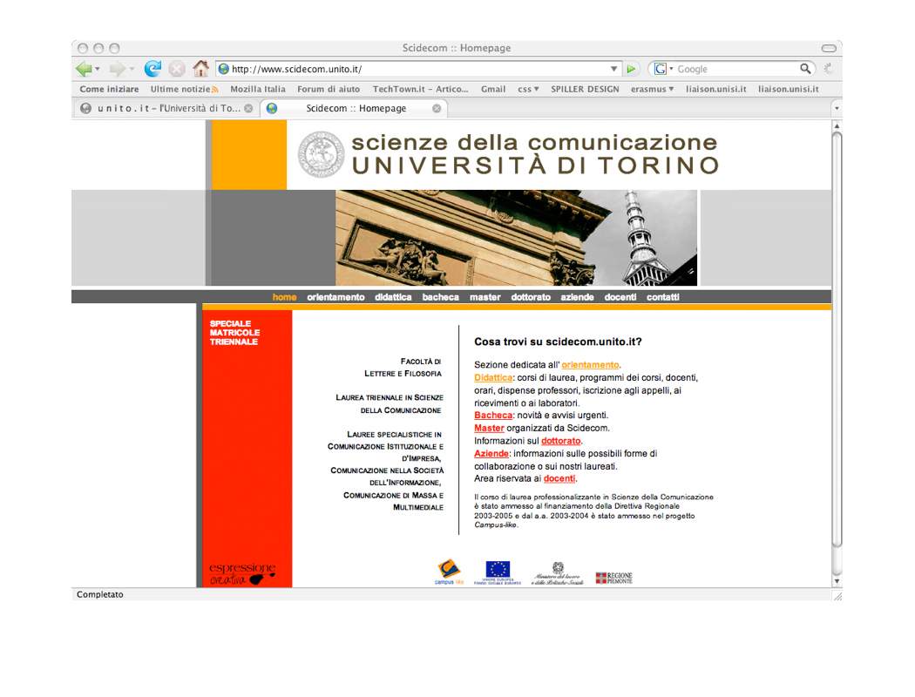Open the docenti navigation item
Screen dimensions: 915x697
620,297
